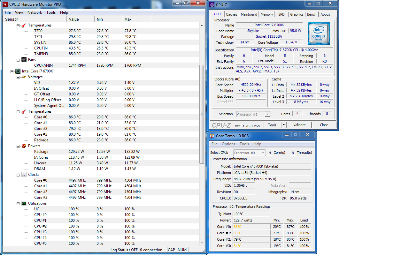Click the Tj. Max value field in Core Temp
416x255 pixels.
(x=251, y=214)
